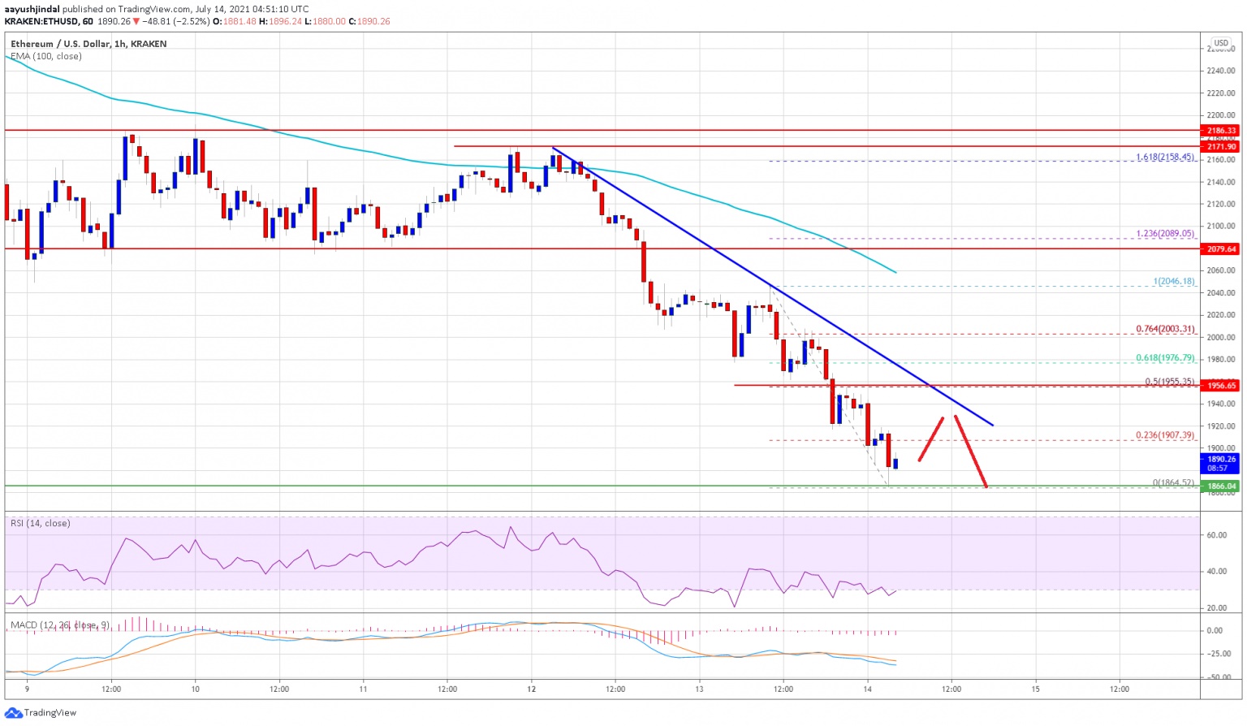This screenshot has width=1247, height=726.
Task: Click the 0.5(1955.35) Fibonacci label
Action: pos(1170,382)
